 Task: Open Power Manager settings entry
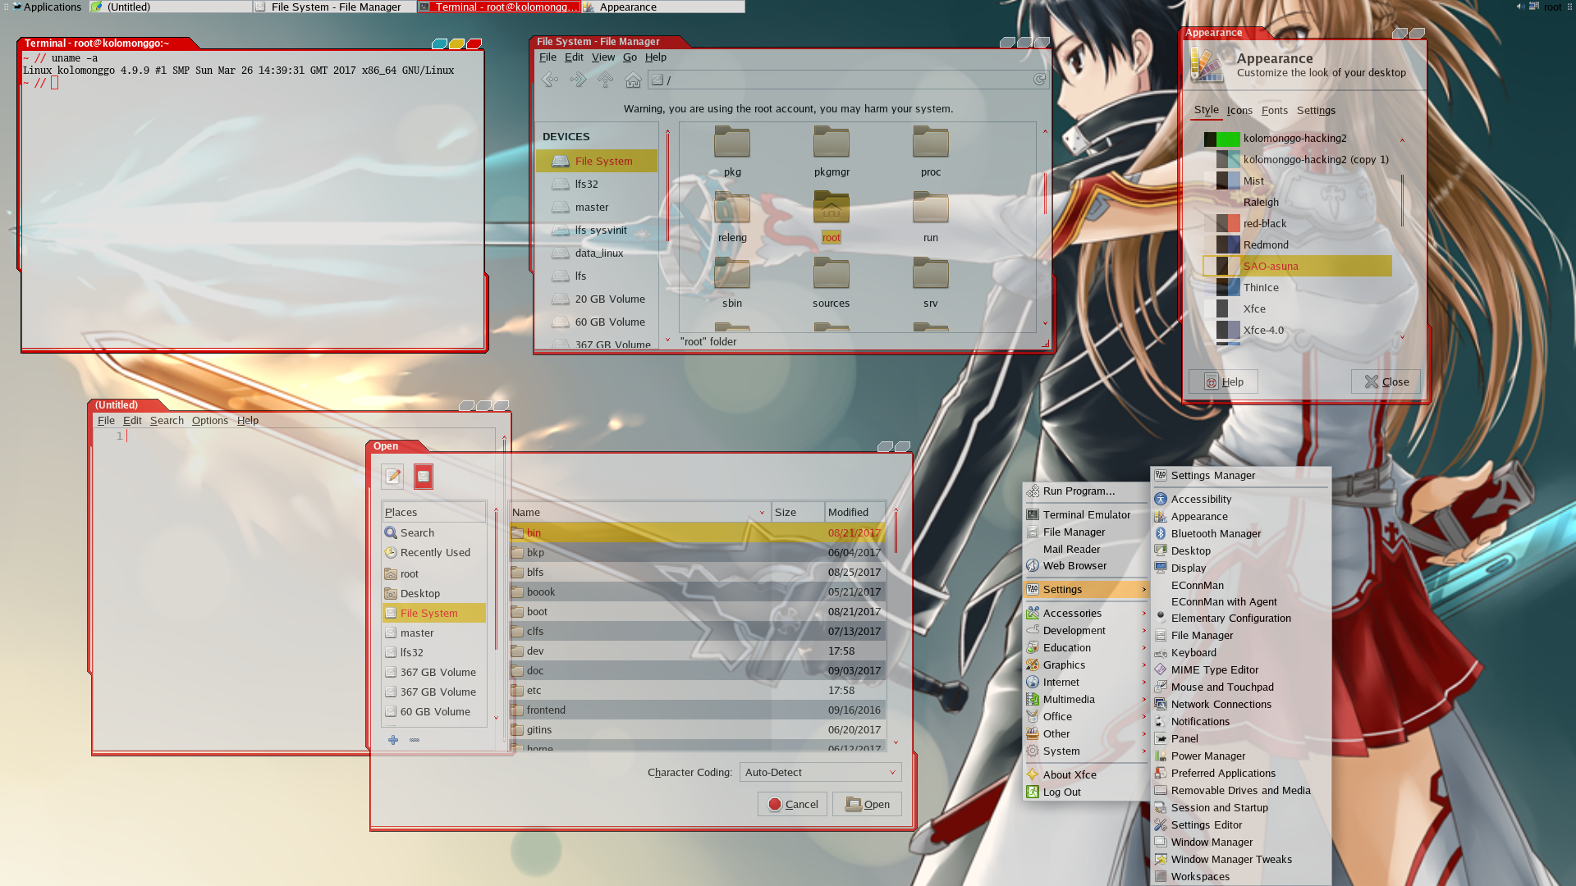click(x=1240, y=756)
